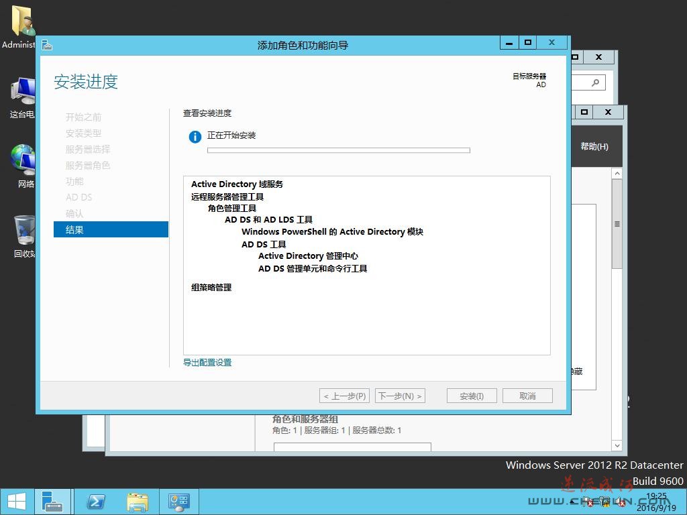Click the 角色和服务器组 heading in Server Manager

[x=305, y=419]
